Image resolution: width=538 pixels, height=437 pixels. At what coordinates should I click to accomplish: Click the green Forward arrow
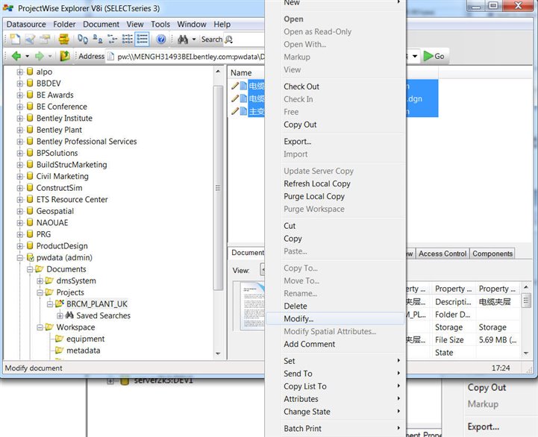[39, 56]
